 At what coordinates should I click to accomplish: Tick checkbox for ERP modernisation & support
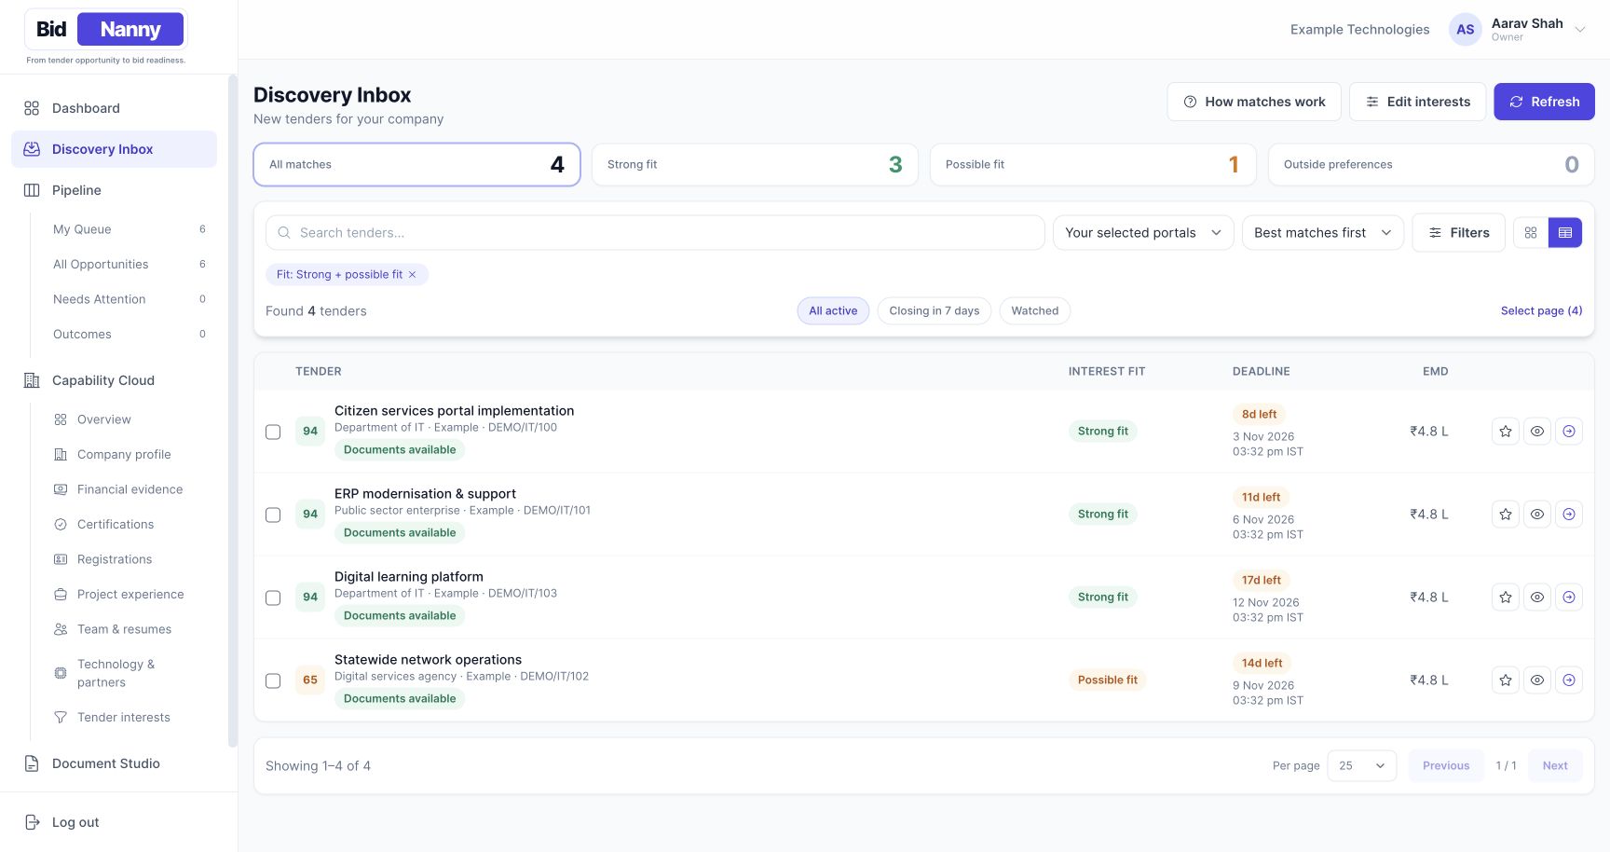coord(273,515)
